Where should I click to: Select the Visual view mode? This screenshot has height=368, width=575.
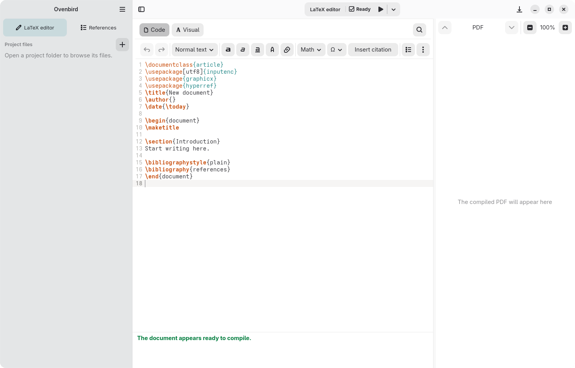(188, 30)
